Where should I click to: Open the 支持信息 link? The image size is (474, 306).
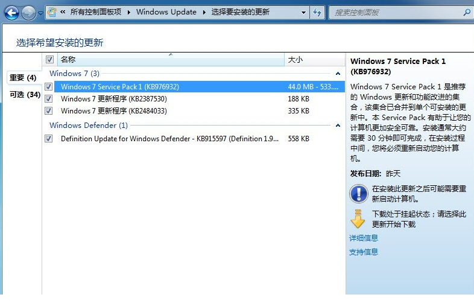(364, 252)
